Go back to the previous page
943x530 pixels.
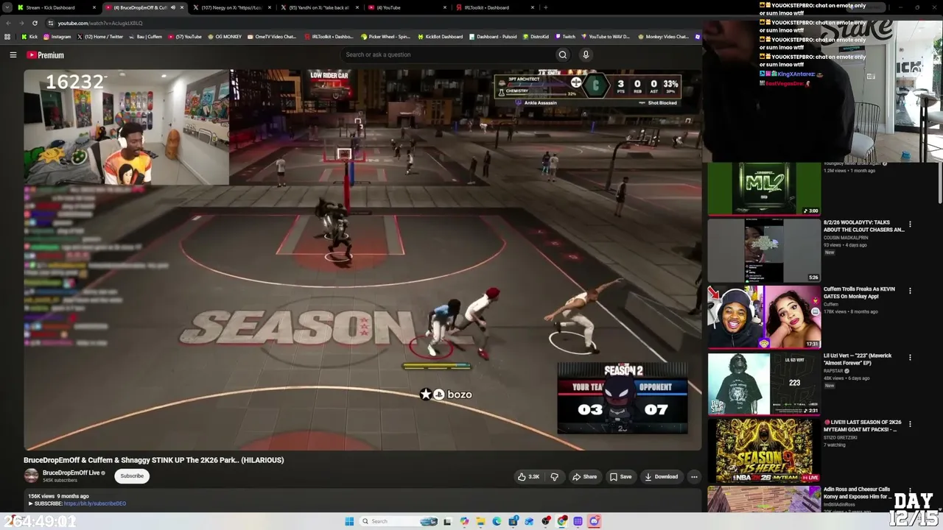(8, 23)
